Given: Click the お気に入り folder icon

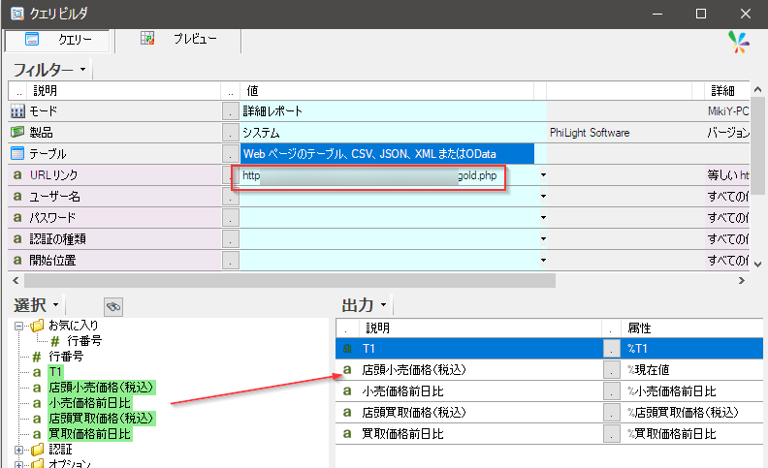Looking at the screenshot, I should 37,326.
